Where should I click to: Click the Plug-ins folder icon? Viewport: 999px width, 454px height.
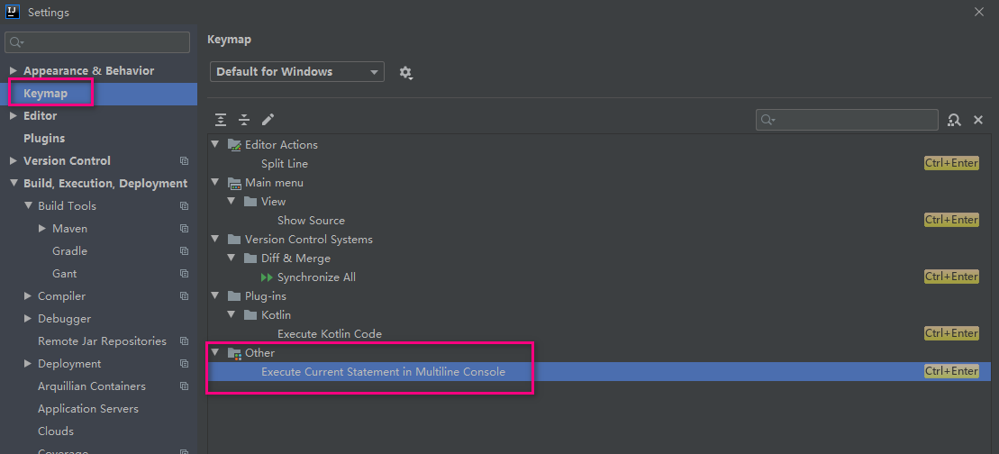234,296
